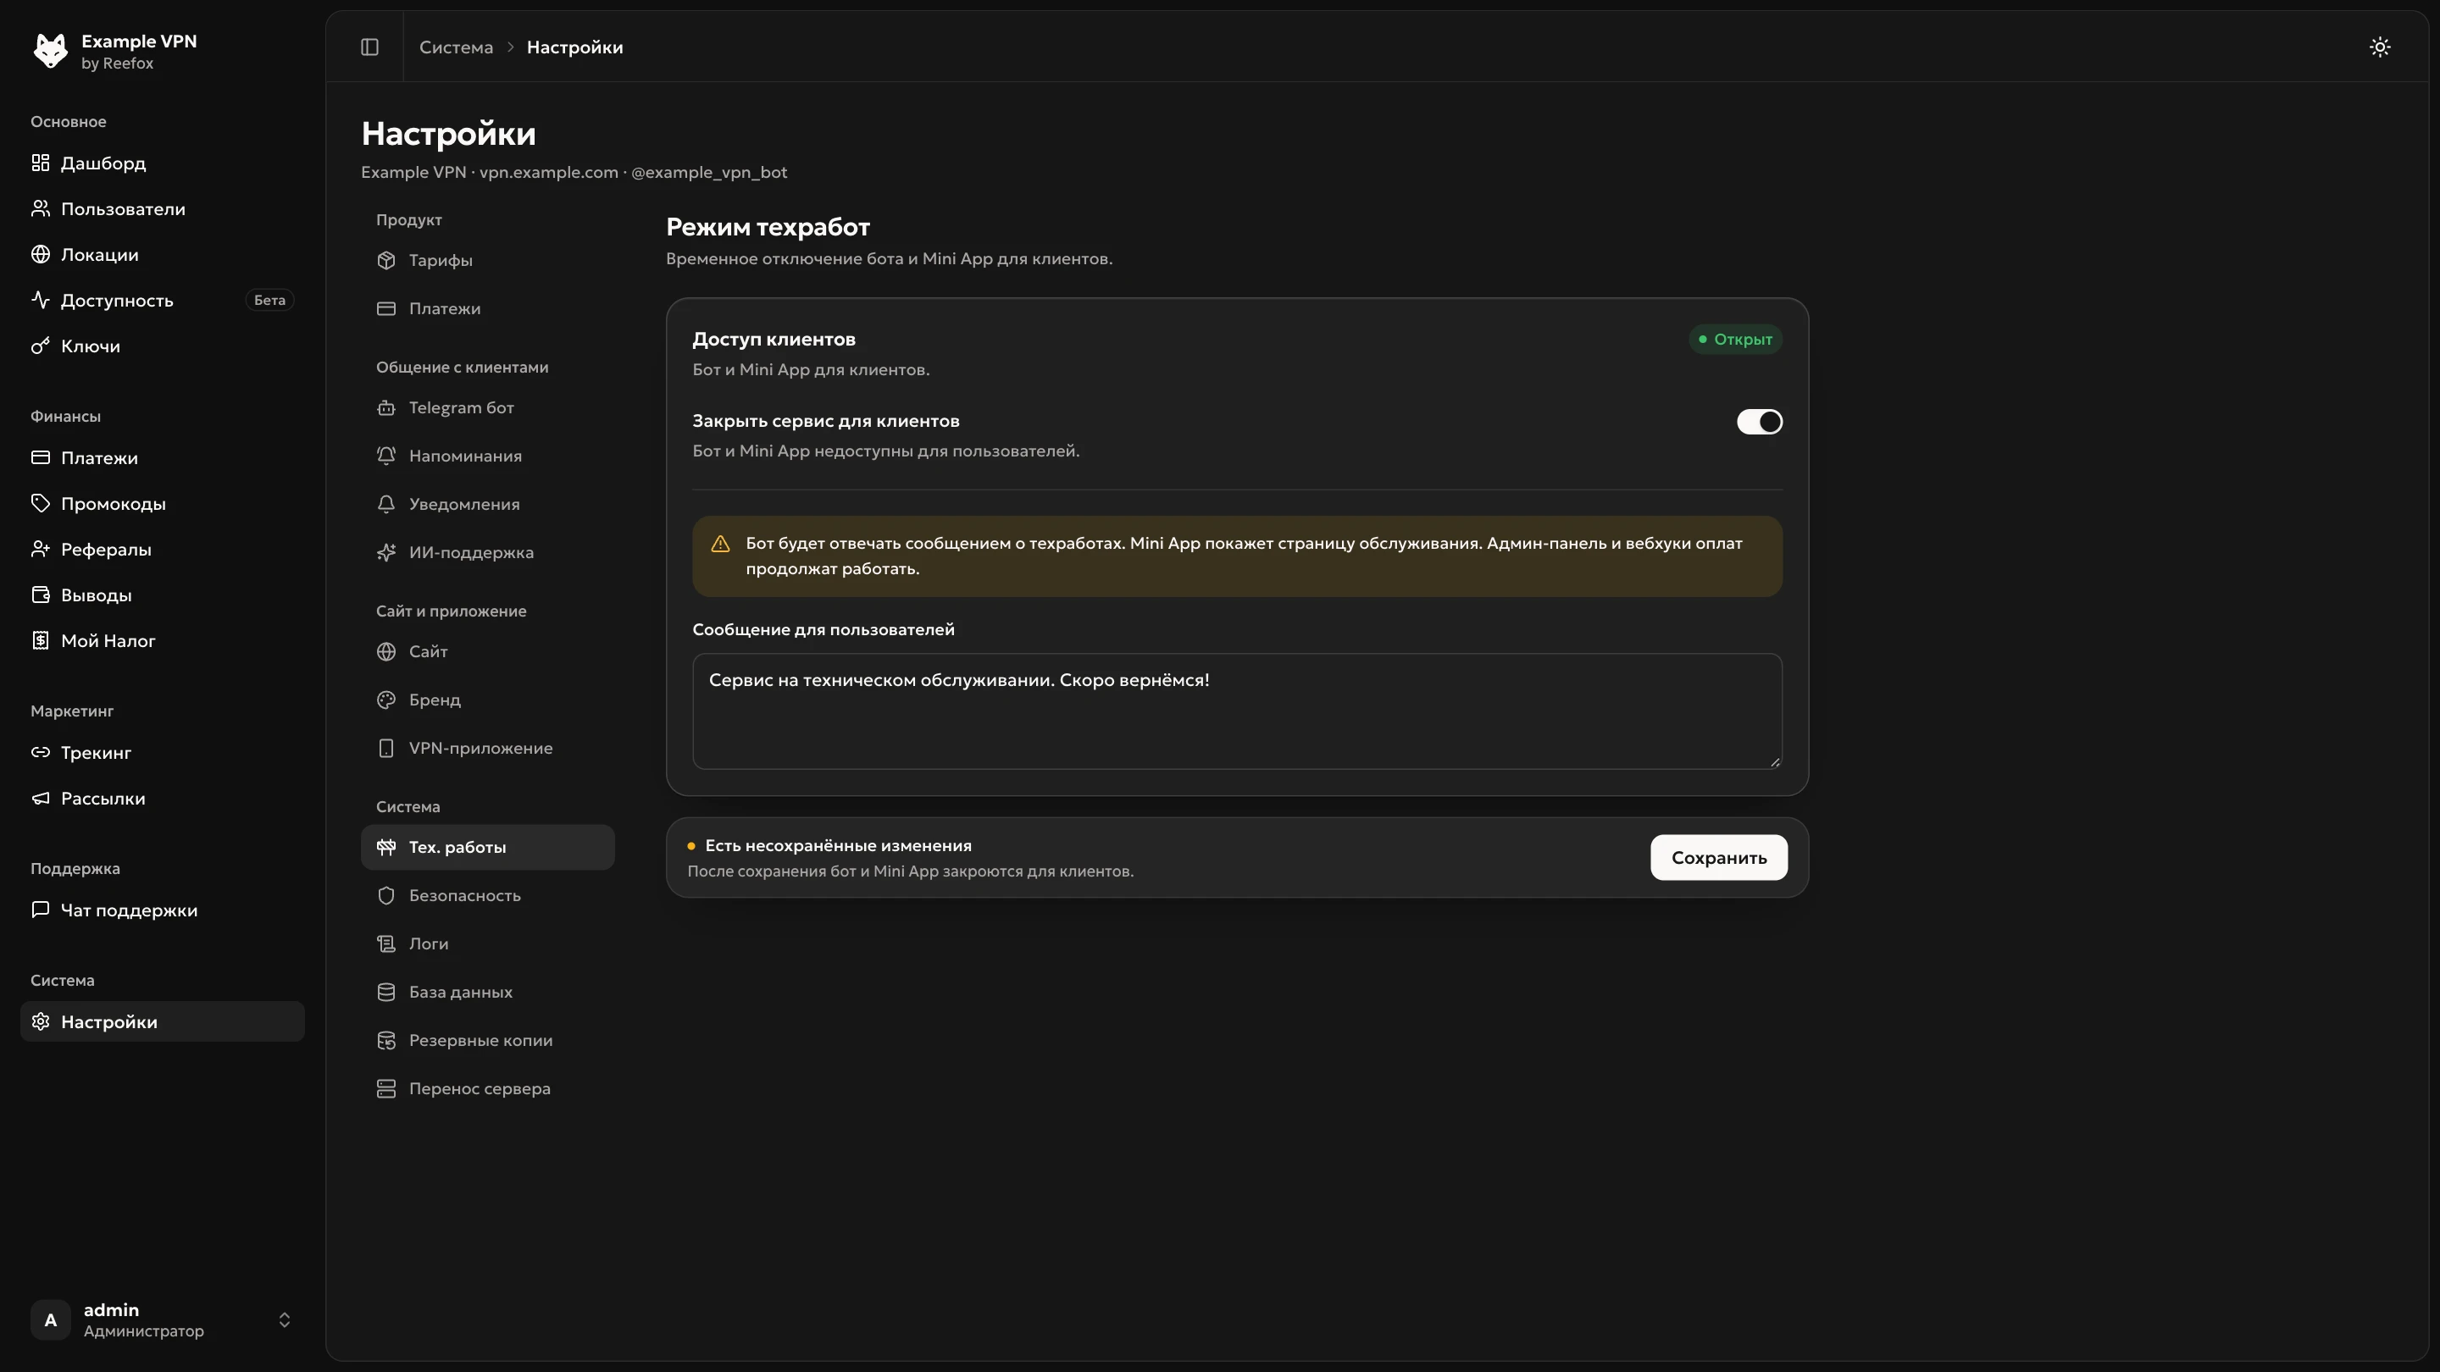Click the Настройки gear icon in sidebar
Image resolution: width=2440 pixels, height=1372 pixels.
pyautogui.click(x=40, y=1021)
